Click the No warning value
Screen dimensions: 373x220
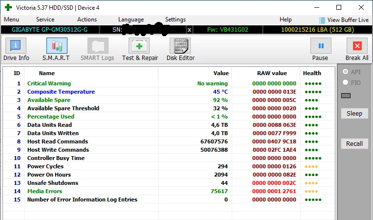click(x=213, y=83)
